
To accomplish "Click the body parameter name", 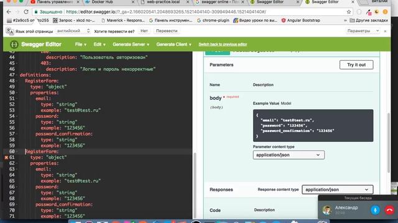I will coord(216,98).
